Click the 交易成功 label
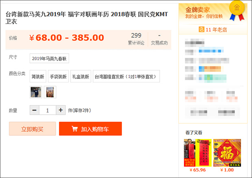This screenshot has width=252, height=178. [159, 43]
